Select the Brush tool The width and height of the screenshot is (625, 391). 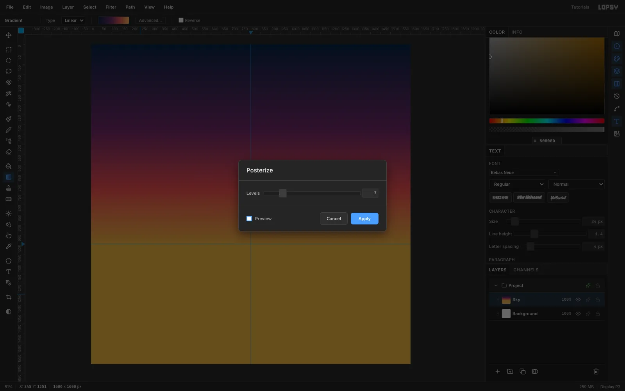[8, 119]
